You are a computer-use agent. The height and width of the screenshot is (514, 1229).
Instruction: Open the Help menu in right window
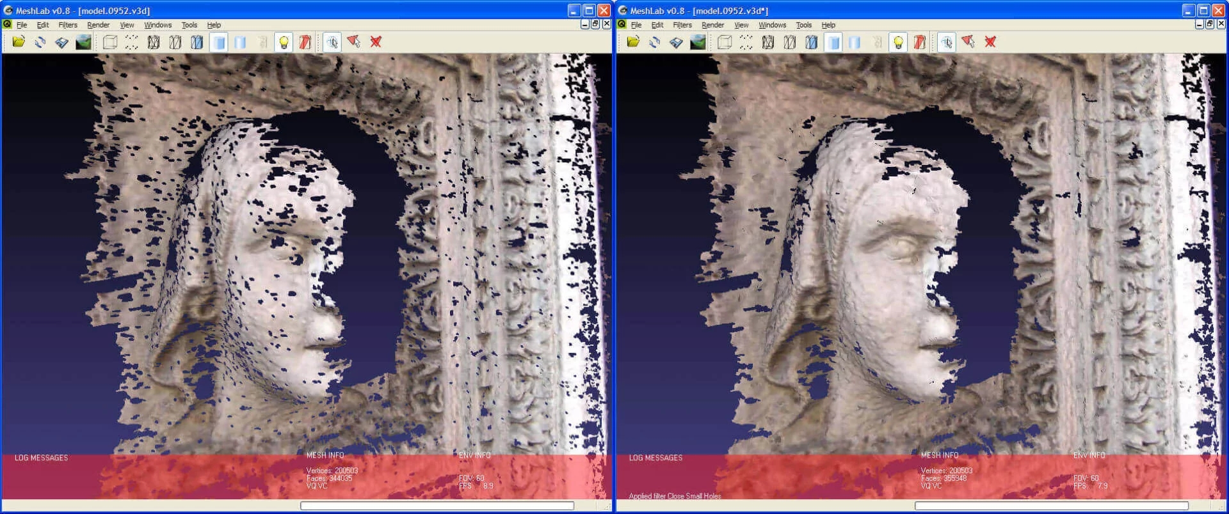click(828, 25)
